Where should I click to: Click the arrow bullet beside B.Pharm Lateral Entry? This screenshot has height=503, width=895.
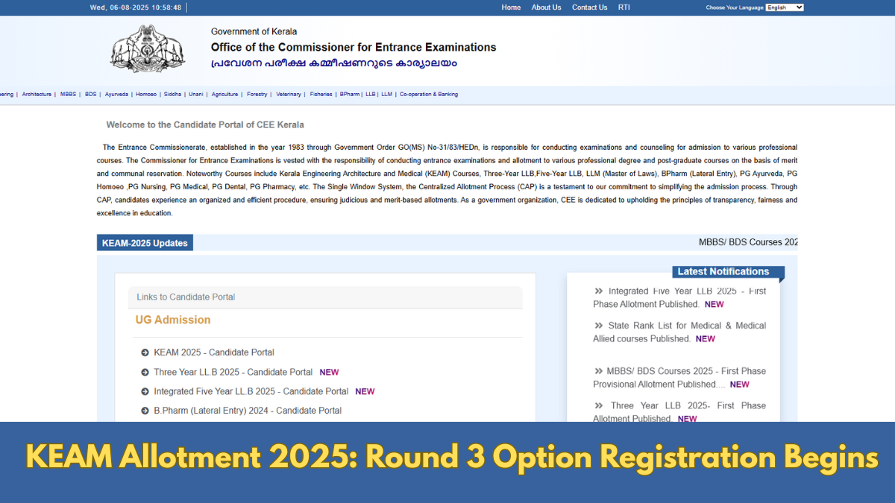coord(145,411)
